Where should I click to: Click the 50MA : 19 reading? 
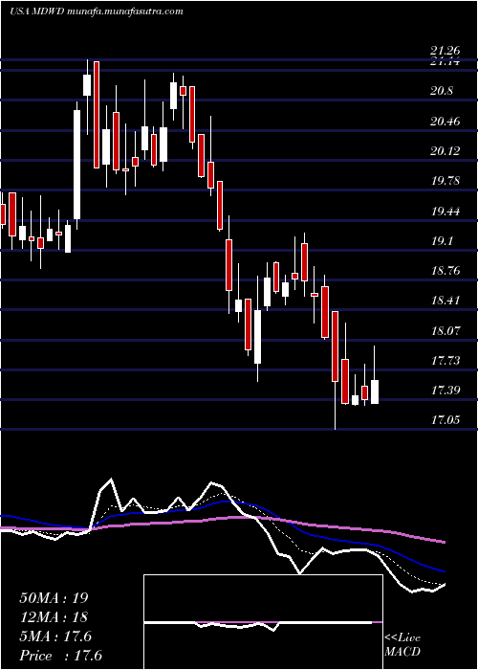coord(54,598)
